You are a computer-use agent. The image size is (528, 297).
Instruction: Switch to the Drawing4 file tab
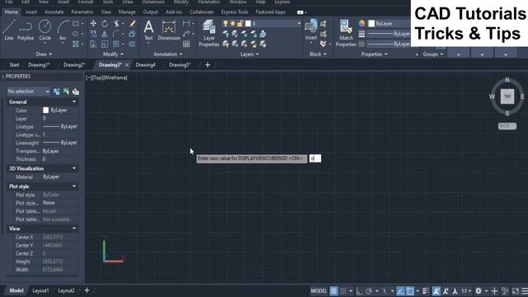[145, 65]
